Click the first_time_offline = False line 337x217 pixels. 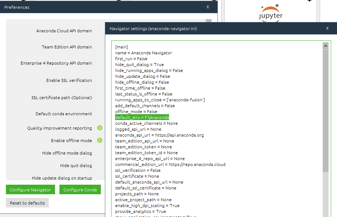tap(140, 88)
